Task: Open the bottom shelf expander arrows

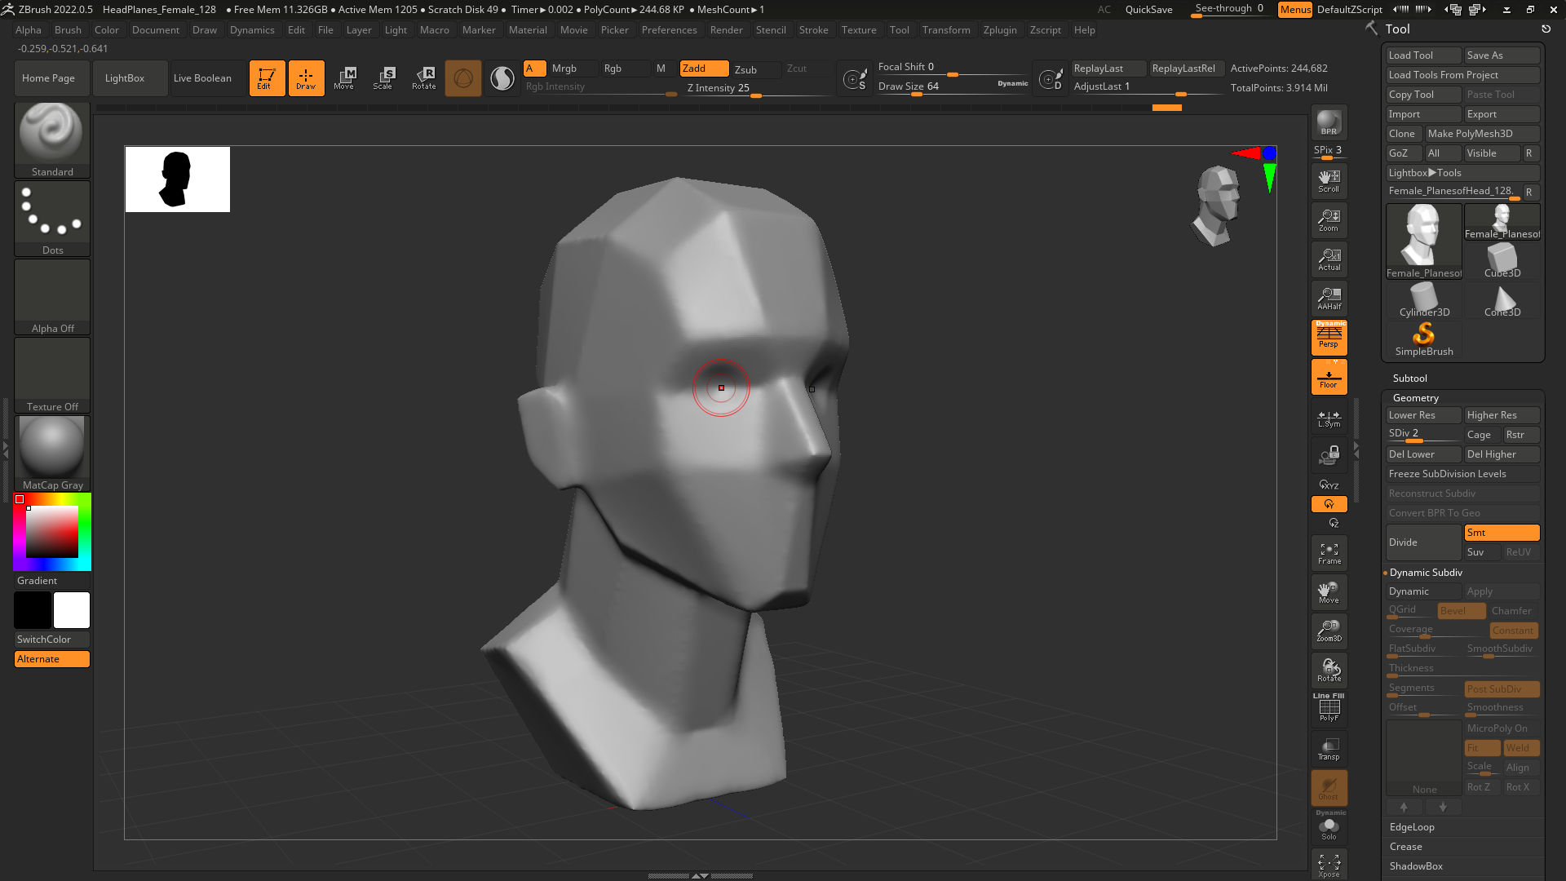Action: point(700,875)
